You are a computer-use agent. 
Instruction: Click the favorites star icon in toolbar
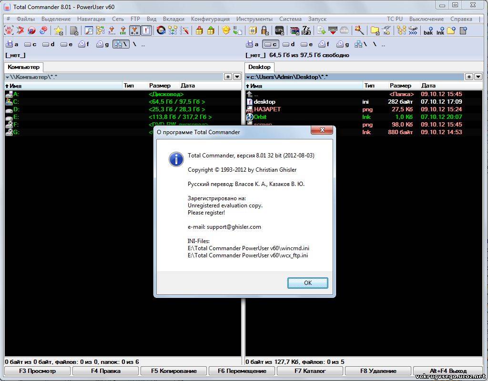(x=58, y=30)
